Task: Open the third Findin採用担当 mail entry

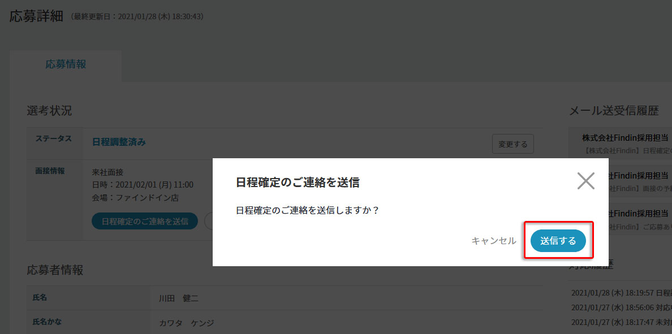Action: pyautogui.click(x=639, y=214)
